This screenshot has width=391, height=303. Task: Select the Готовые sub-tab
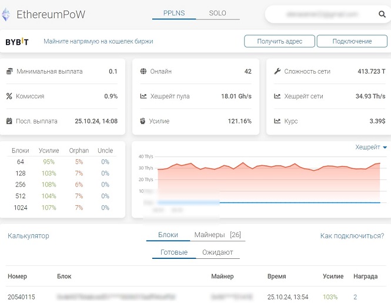(x=174, y=252)
